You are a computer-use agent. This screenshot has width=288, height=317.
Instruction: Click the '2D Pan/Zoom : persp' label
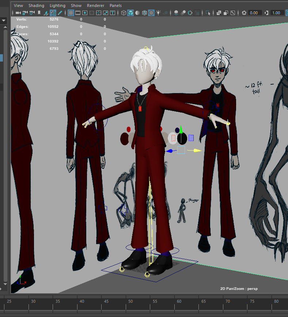pos(239,289)
